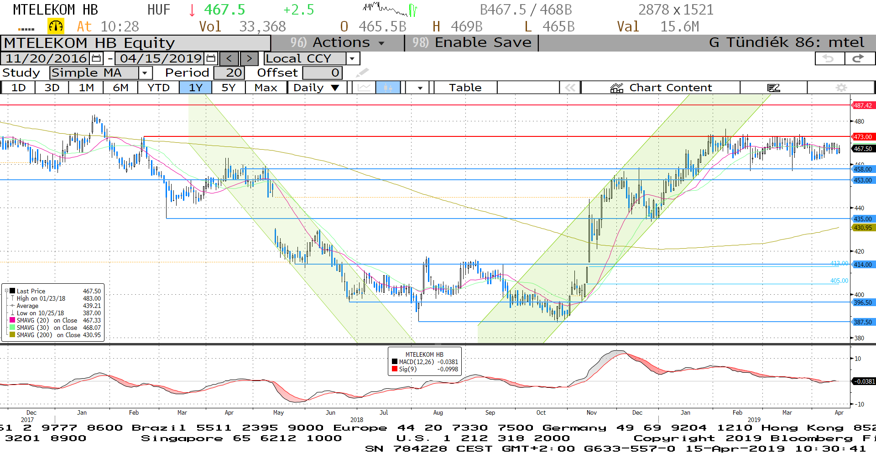The image size is (876, 474).
Task: Click 98) Enable Save button
Action: tap(472, 43)
